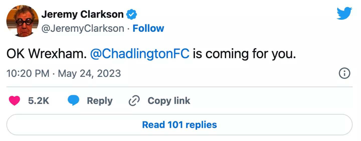Open Read 101 replies

point(179,125)
